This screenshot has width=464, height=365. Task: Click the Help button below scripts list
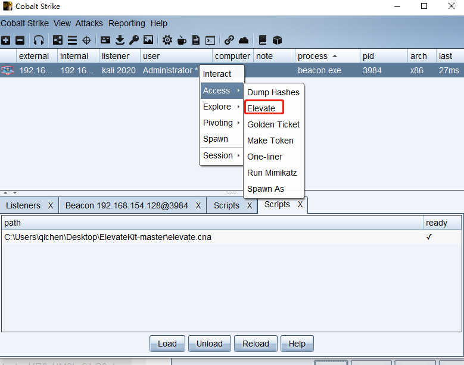click(x=297, y=344)
